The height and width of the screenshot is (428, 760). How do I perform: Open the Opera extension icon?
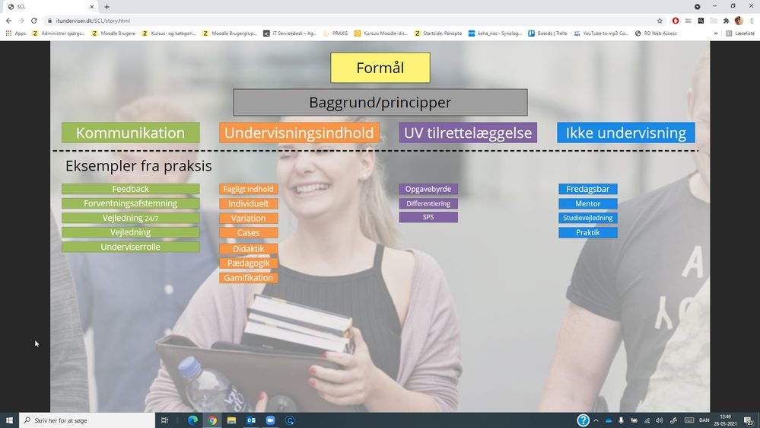(x=676, y=21)
